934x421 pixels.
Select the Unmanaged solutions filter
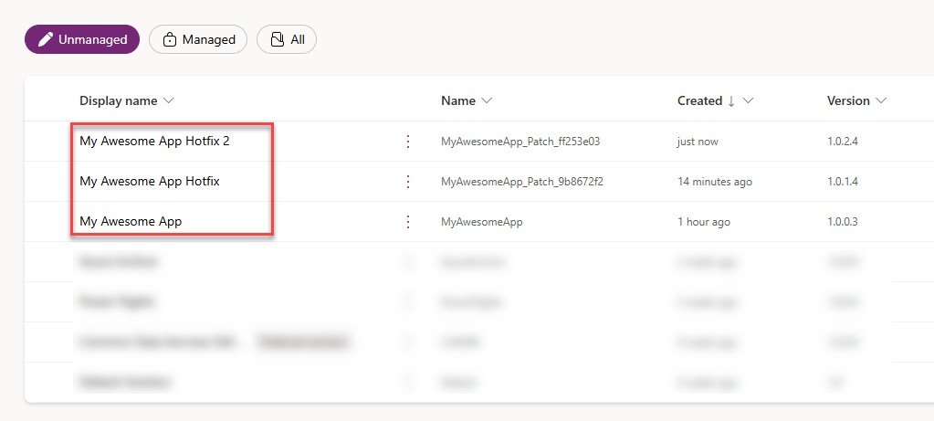click(x=82, y=40)
